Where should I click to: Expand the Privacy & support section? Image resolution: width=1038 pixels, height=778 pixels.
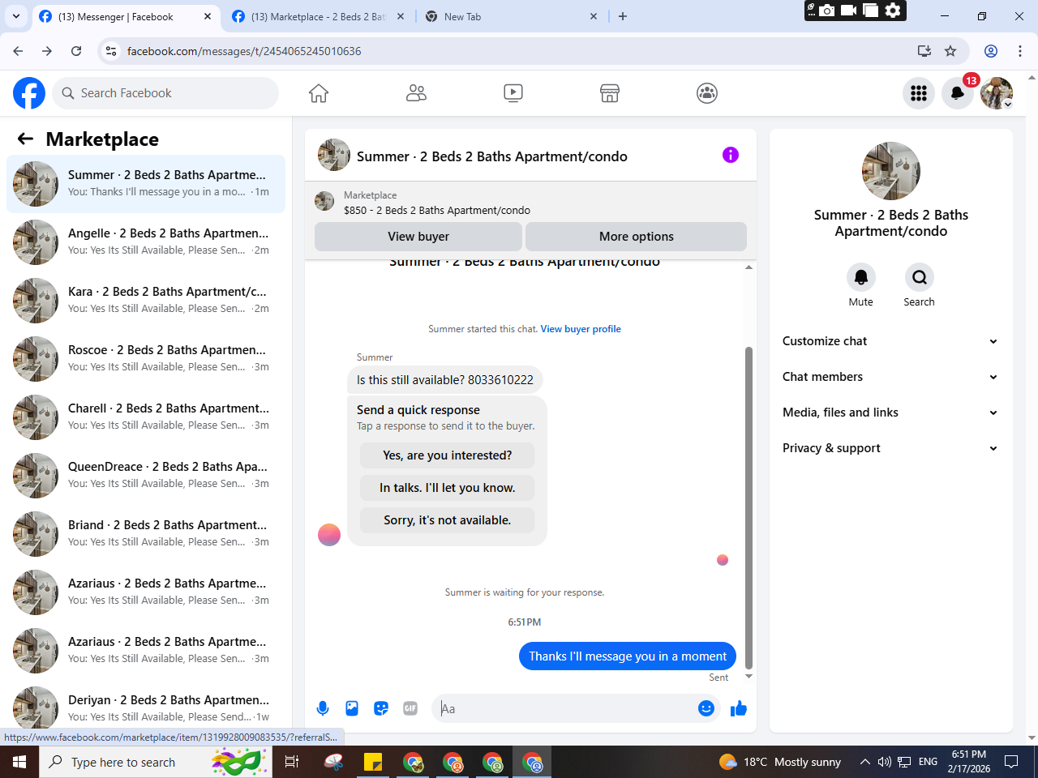890,448
